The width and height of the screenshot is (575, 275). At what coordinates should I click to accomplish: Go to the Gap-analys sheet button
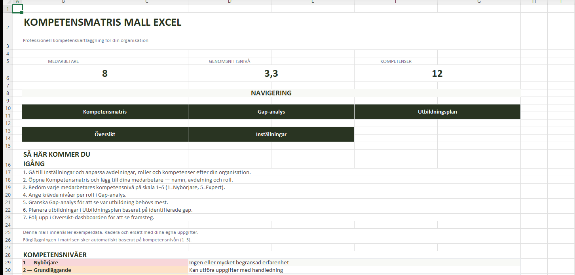[x=271, y=112]
